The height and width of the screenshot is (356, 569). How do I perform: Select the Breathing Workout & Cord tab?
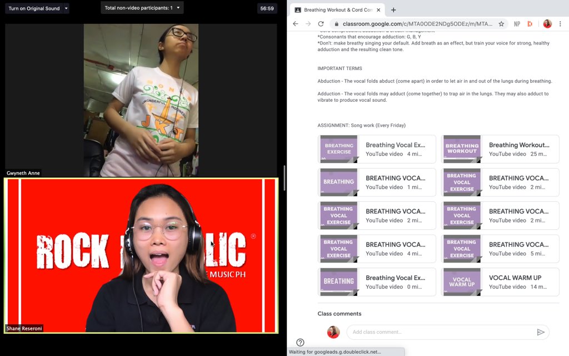pos(337,10)
